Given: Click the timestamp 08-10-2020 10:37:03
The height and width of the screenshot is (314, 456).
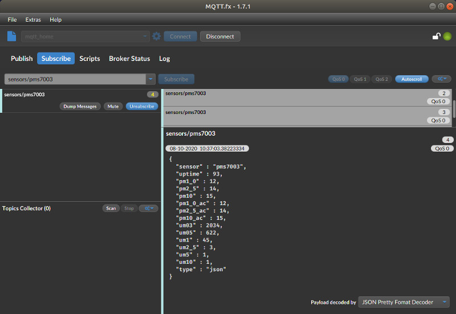Looking at the screenshot, I should click(x=207, y=148).
